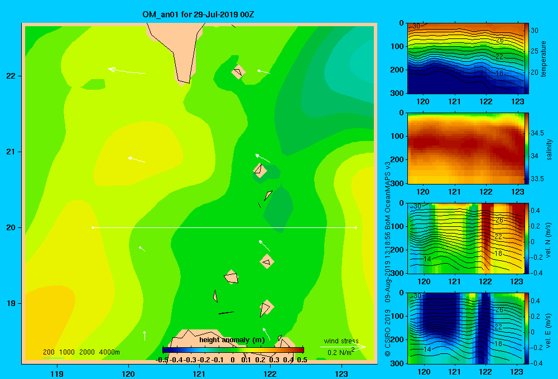Click the "-0.5" tick of height anomaly scale
This screenshot has width=558, height=379.
[162, 360]
